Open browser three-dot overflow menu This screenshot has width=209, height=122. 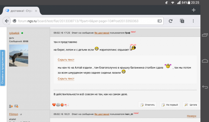[193, 21]
